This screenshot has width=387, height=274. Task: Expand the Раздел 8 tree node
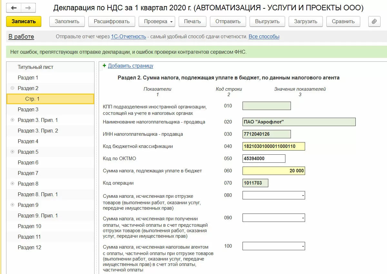13,184
